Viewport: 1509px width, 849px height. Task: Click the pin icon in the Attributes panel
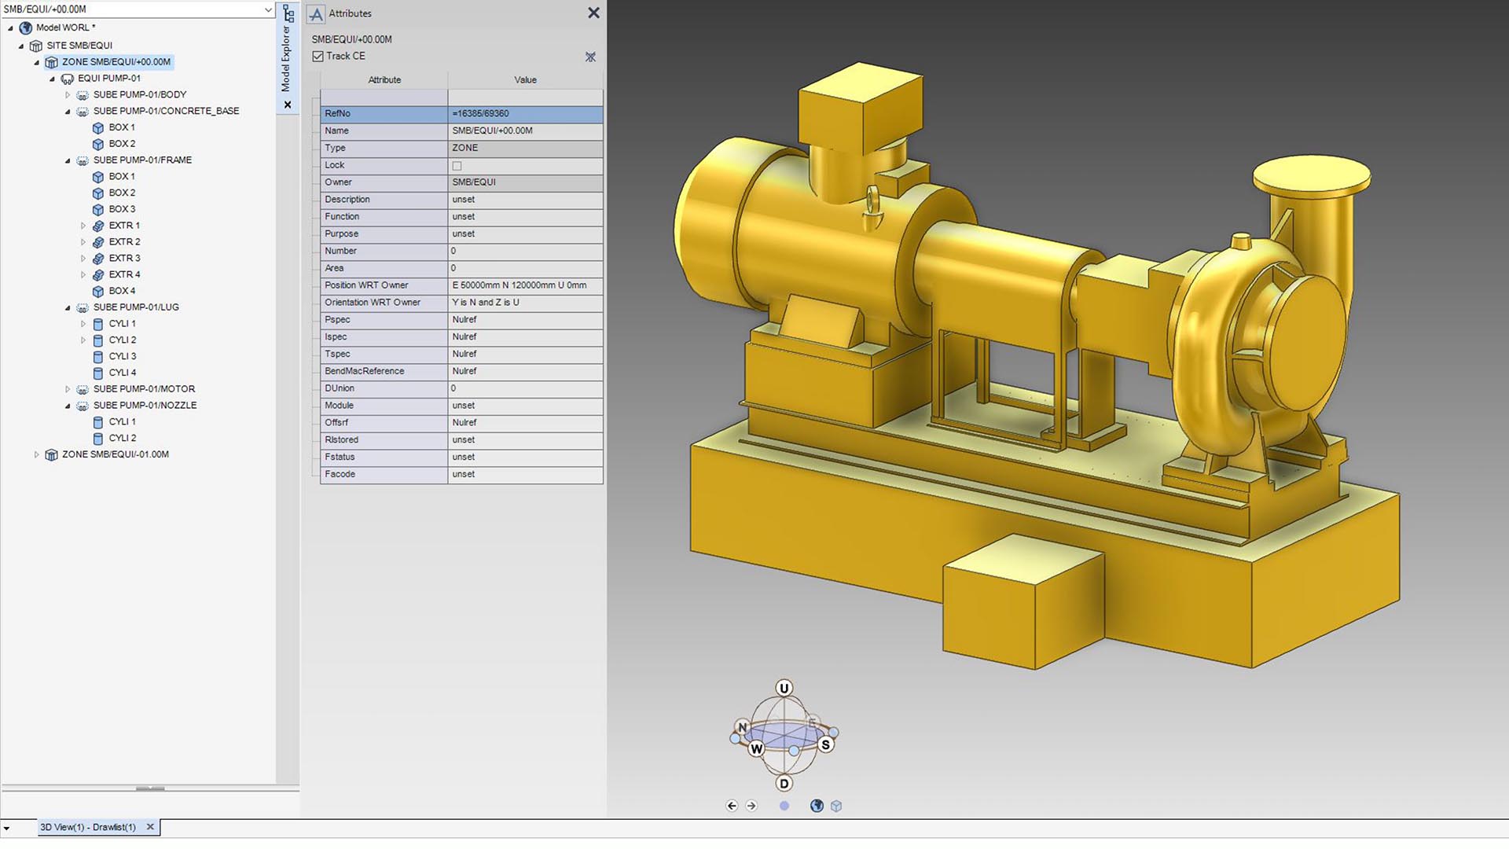[x=590, y=57]
